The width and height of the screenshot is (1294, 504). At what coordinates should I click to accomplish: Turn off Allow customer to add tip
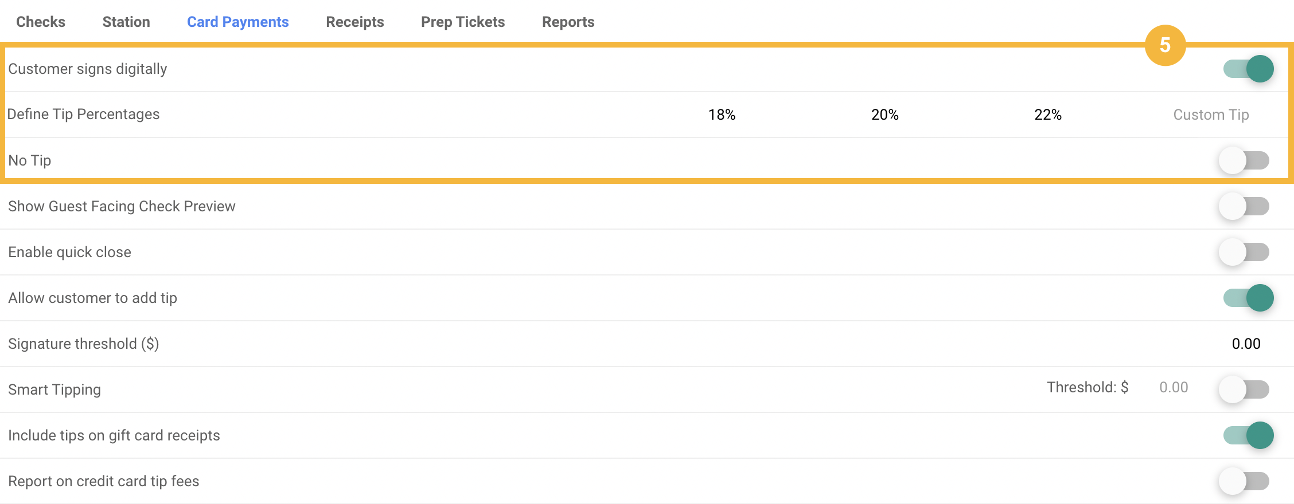tap(1248, 298)
